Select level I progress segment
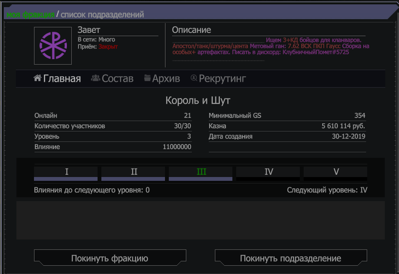Viewport: 399px width, 274px height. click(66, 173)
